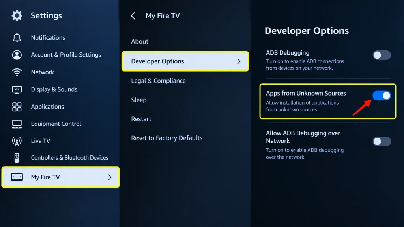
Task: Enable the ADB Debugging toggle
Action: [382, 55]
